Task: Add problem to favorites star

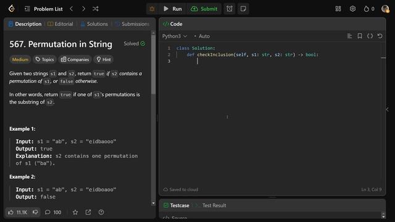Action: tap(75, 212)
